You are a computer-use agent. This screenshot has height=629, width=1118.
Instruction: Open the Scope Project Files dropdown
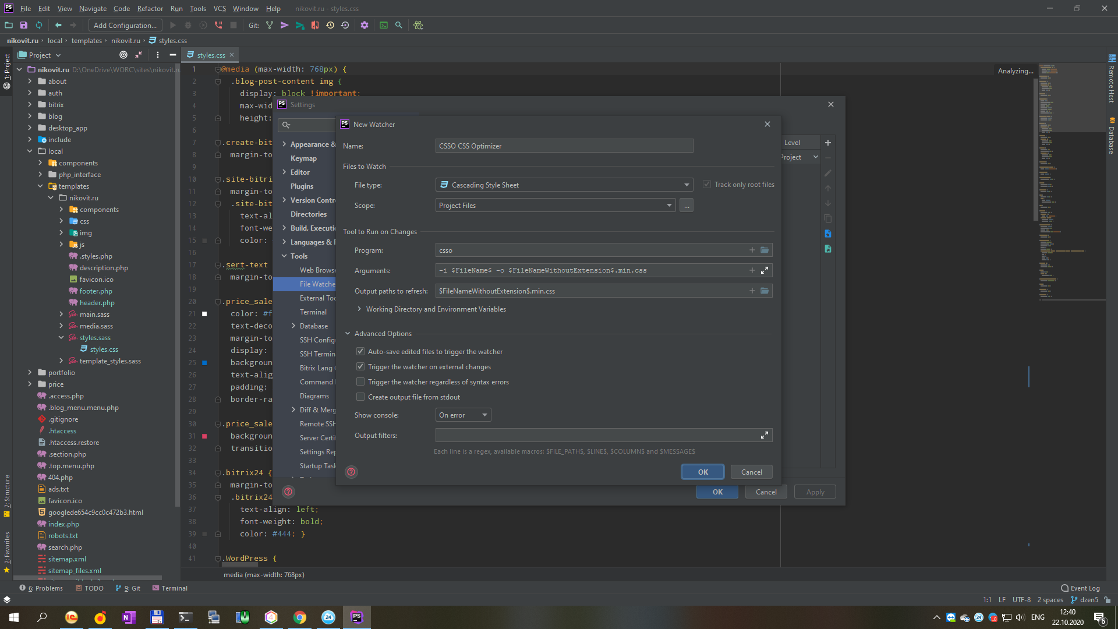tap(556, 205)
